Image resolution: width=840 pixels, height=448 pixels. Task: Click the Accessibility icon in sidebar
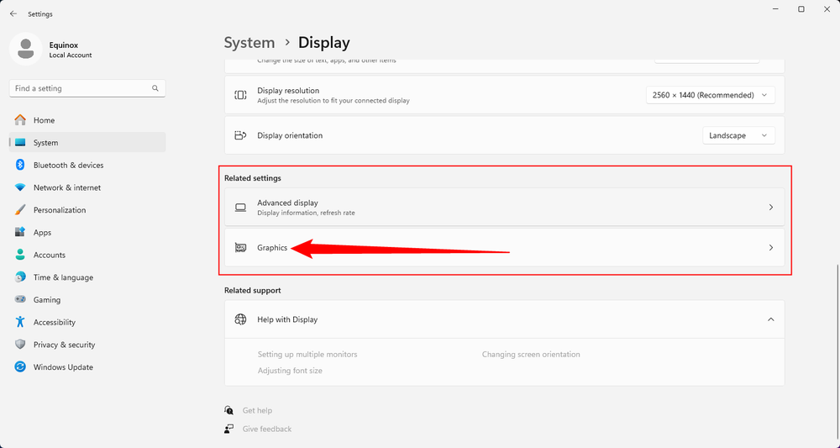coord(20,322)
